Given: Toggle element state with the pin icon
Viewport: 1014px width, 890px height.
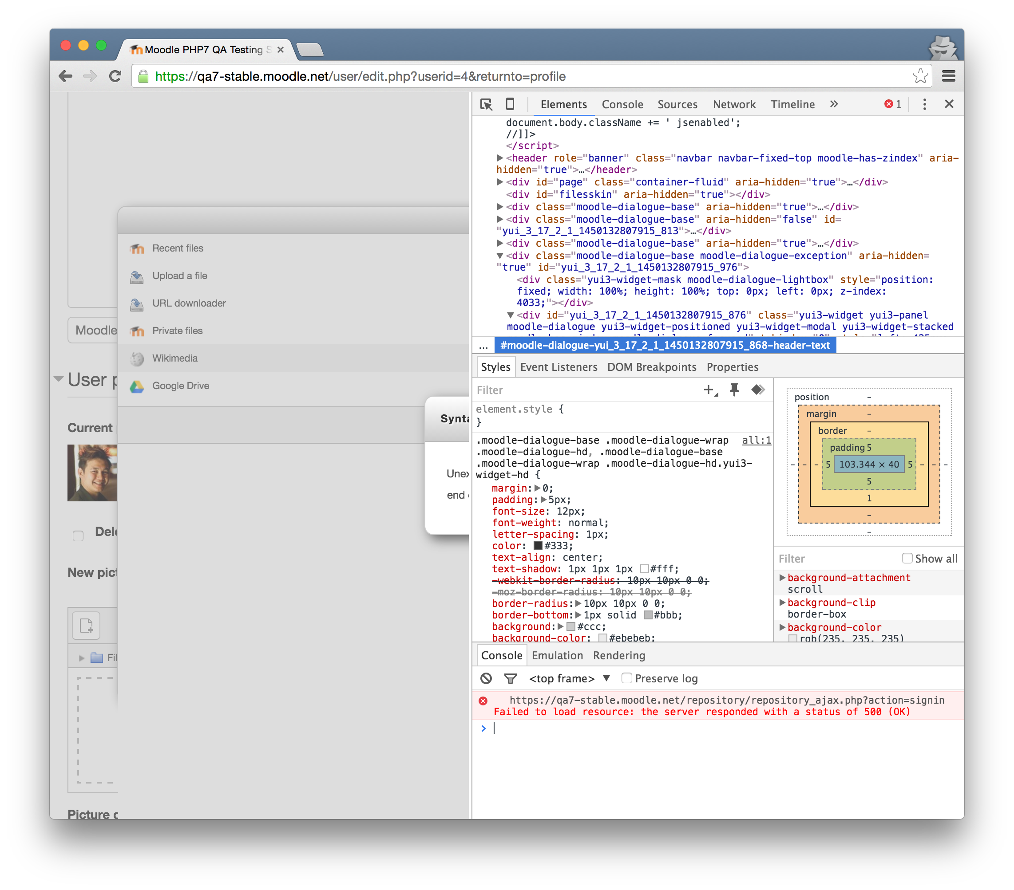Looking at the screenshot, I should (734, 390).
